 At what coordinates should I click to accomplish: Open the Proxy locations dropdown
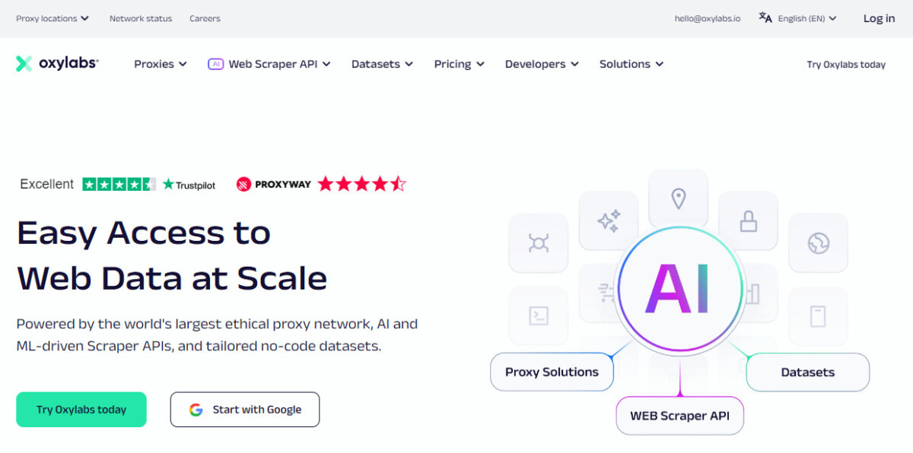coord(52,18)
